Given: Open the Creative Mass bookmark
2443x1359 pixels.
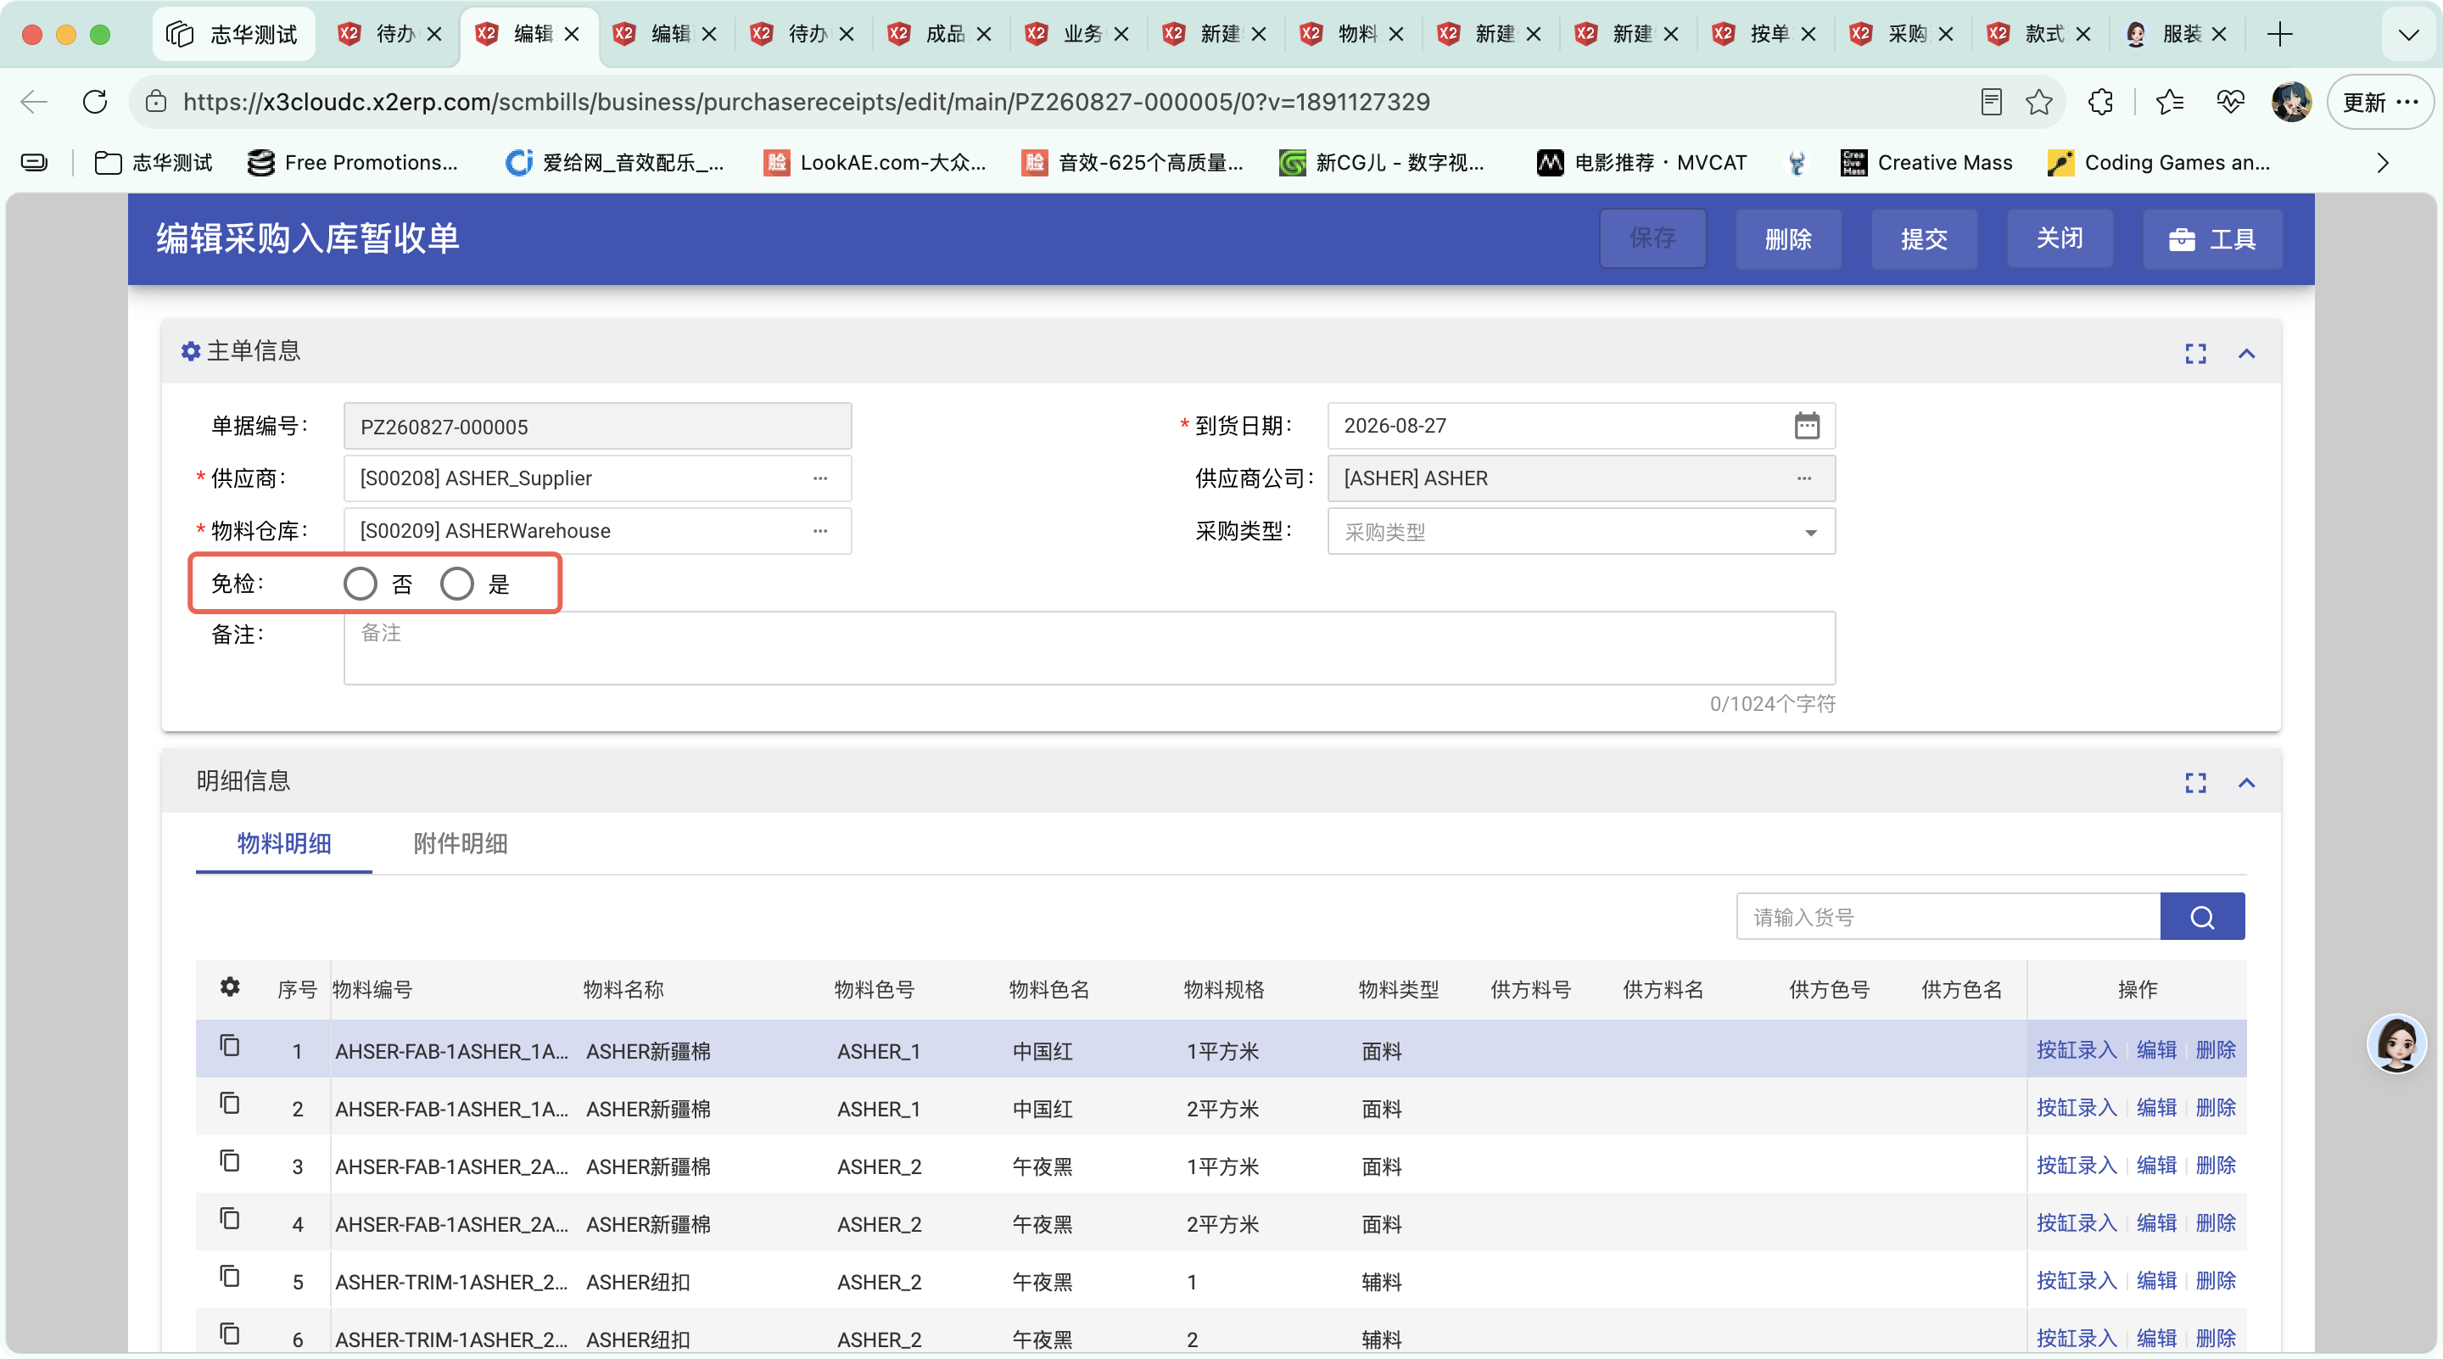Looking at the screenshot, I should coord(1926,163).
